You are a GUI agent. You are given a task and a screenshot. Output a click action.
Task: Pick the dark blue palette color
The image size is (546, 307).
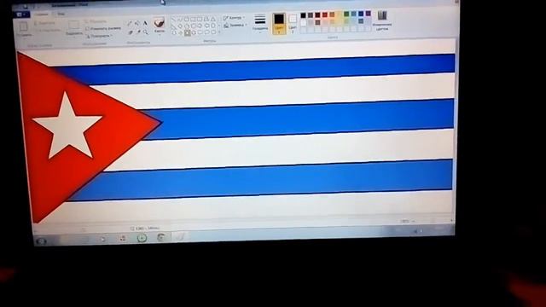[361, 14]
